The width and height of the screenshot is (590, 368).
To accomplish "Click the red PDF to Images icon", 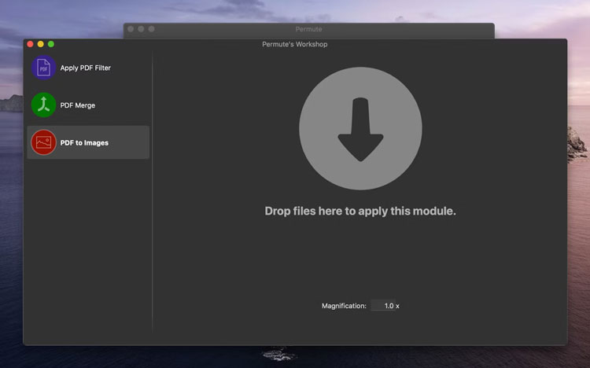I will pos(43,142).
